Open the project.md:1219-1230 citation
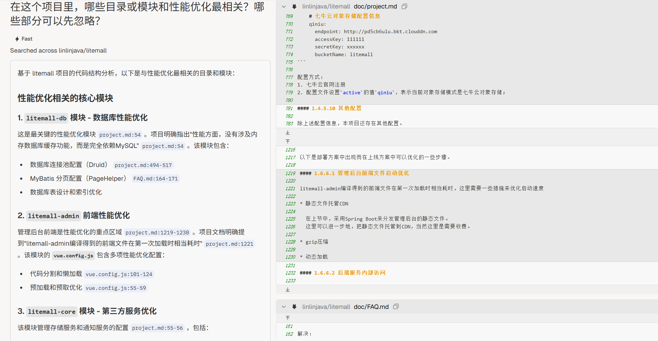658x341 pixels. [157, 233]
